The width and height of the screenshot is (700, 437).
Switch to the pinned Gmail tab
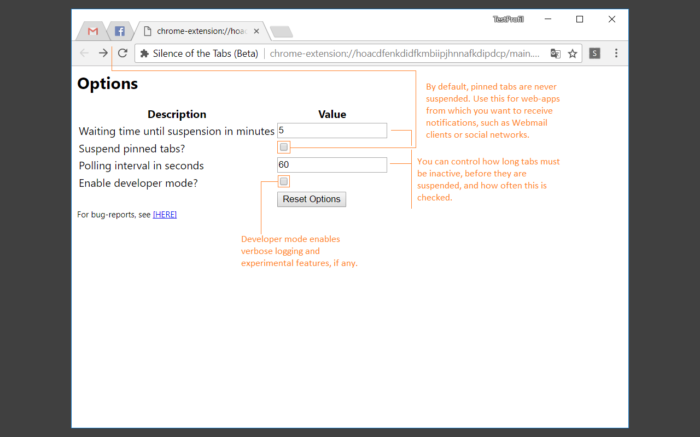coord(92,31)
